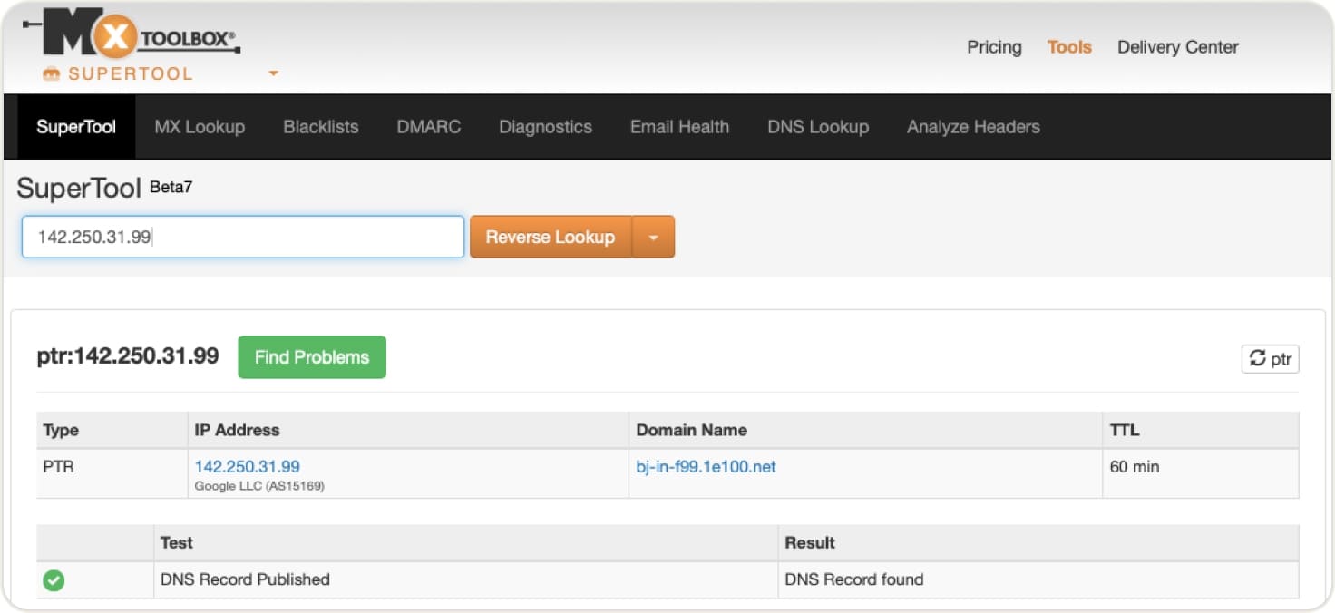The image size is (1335, 613).
Task: Expand the SuperTool dropdown arrow under logo
Action: point(273,73)
